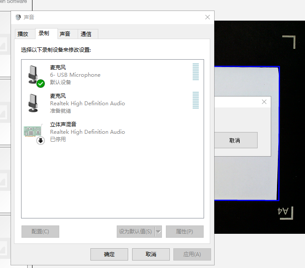Click the 应用(A) button
The width and height of the screenshot is (305, 268).
click(x=192, y=254)
